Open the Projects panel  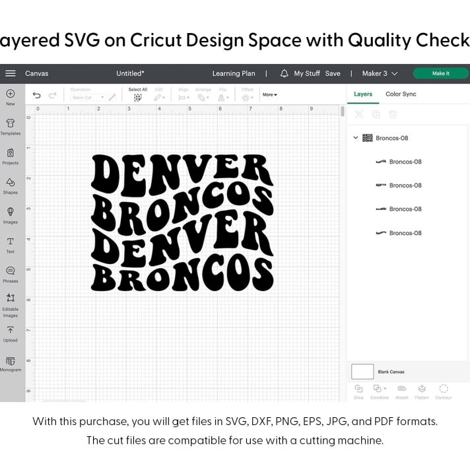click(10, 156)
